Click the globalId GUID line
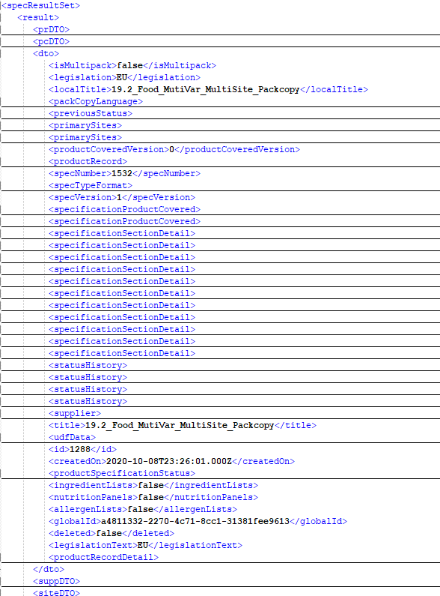This screenshot has height=596, width=440. [x=198, y=521]
